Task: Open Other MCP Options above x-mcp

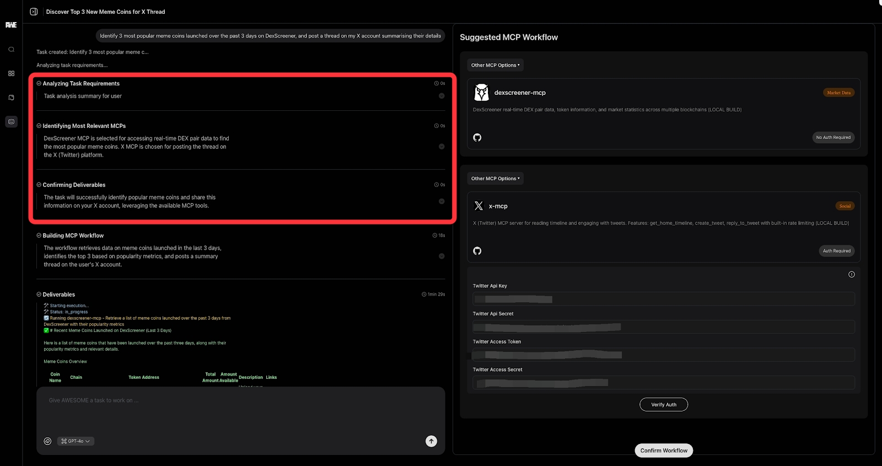Action: [x=495, y=179]
